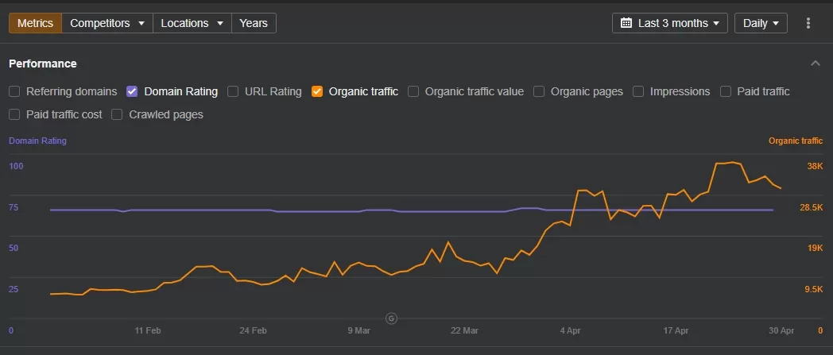Image resolution: width=833 pixels, height=355 pixels.
Task: Tick the Organic traffic value checkbox
Action: (x=413, y=91)
